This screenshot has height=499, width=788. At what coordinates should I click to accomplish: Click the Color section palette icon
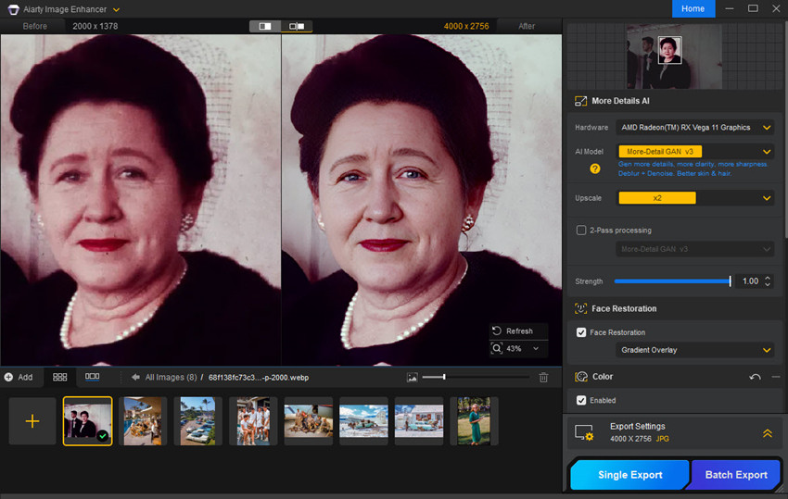[581, 377]
